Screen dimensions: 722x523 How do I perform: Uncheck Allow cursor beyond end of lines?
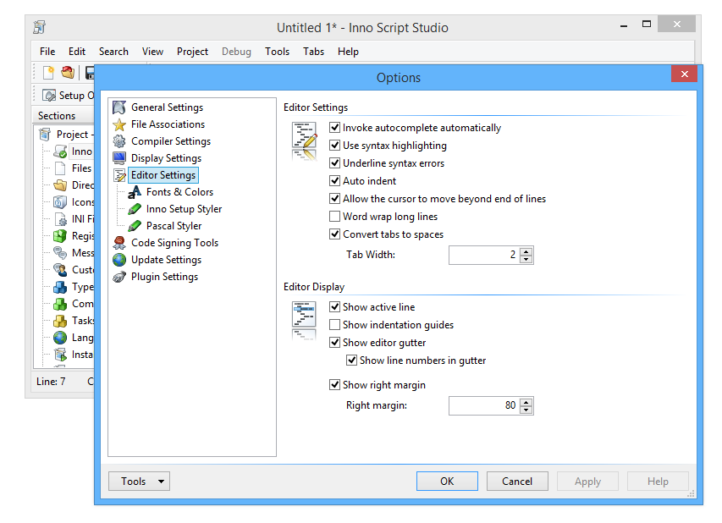(334, 198)
